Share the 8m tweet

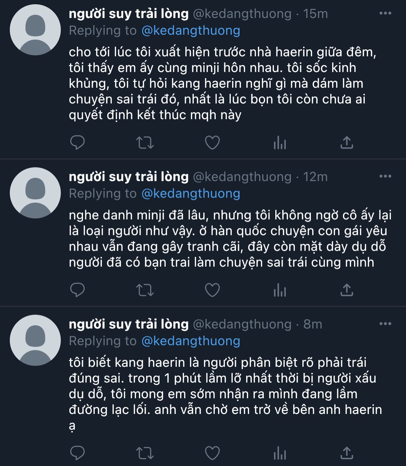click(x=347, y=453)
